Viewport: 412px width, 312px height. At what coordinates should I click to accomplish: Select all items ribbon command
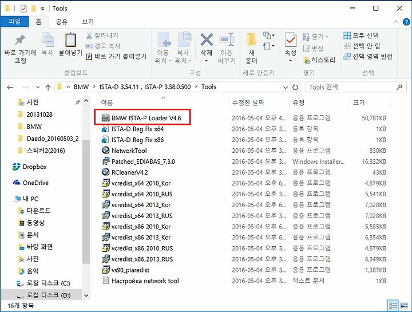pos(361,35)
